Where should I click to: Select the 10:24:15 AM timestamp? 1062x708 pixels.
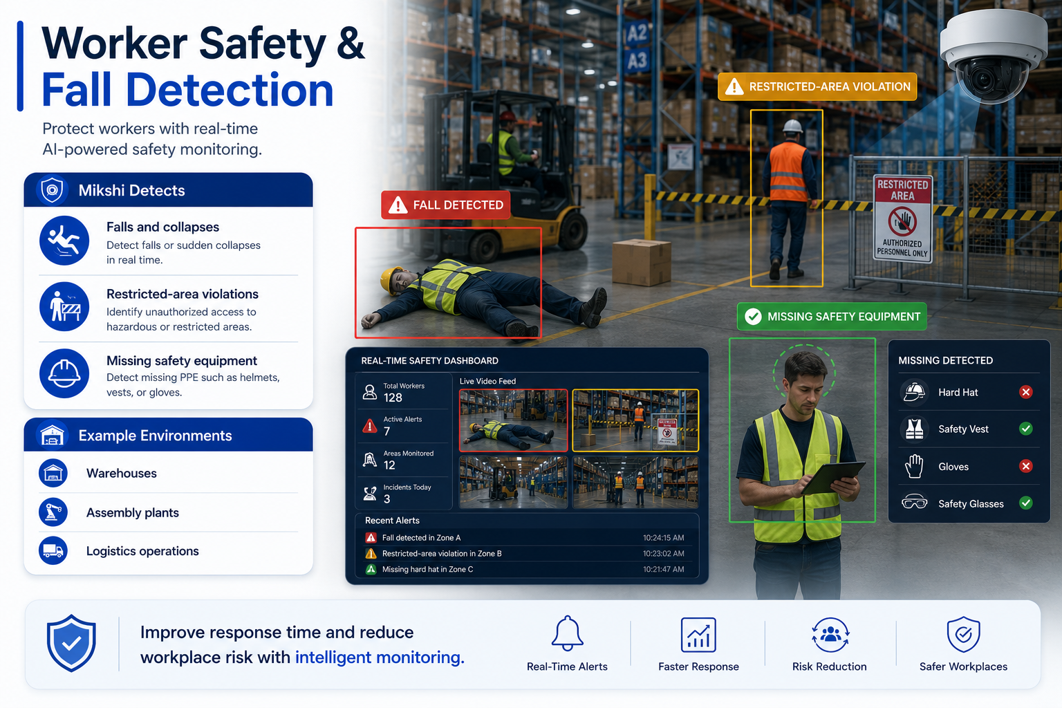coord(664,538)
